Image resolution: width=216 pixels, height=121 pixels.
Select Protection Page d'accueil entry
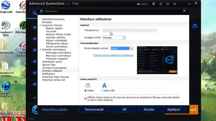coord(55,77)
